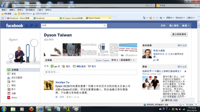This screenshot has height=112, width=200.
Task: Open the Help menu
Action: click(48, 10)
